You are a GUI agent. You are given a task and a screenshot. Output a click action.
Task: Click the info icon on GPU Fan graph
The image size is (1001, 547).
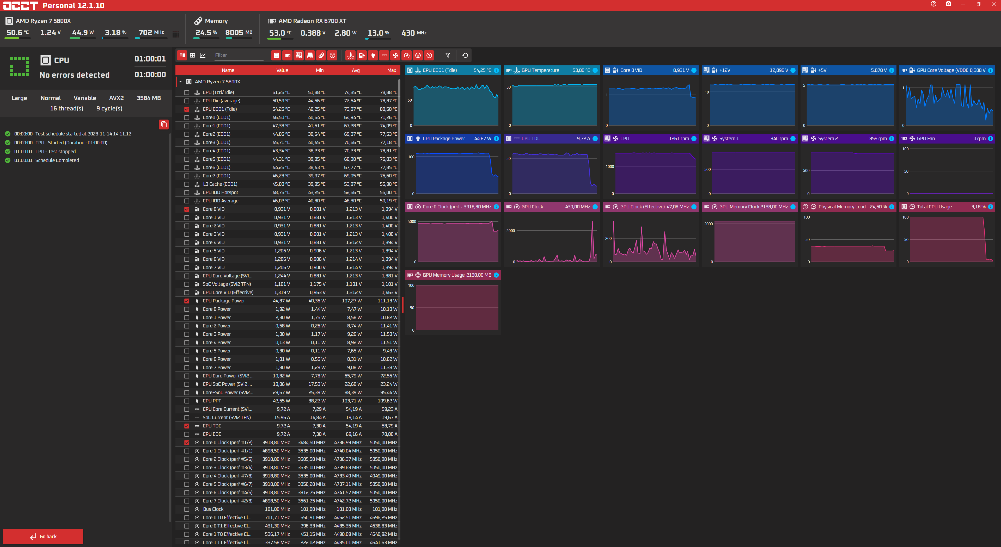[991, 139]
